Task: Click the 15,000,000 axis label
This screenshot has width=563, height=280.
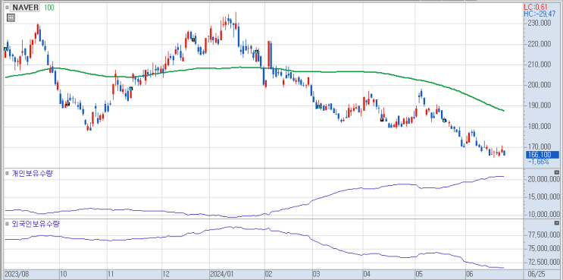Action: pyautogui.click(x=543, y=197)
